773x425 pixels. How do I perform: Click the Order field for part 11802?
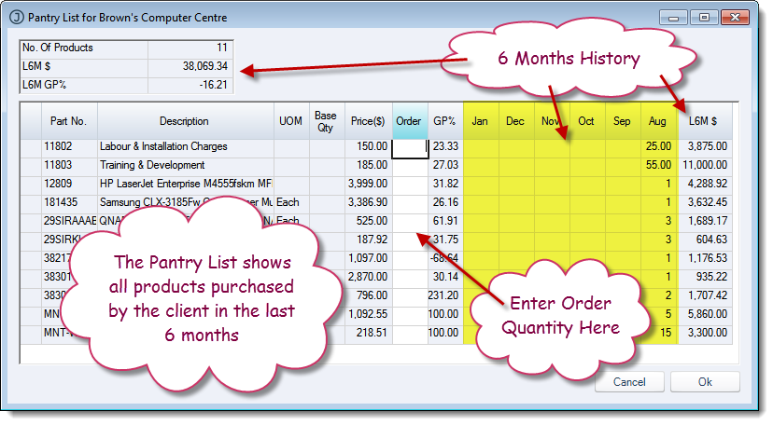pyautogui.click(x=410, y=148)
